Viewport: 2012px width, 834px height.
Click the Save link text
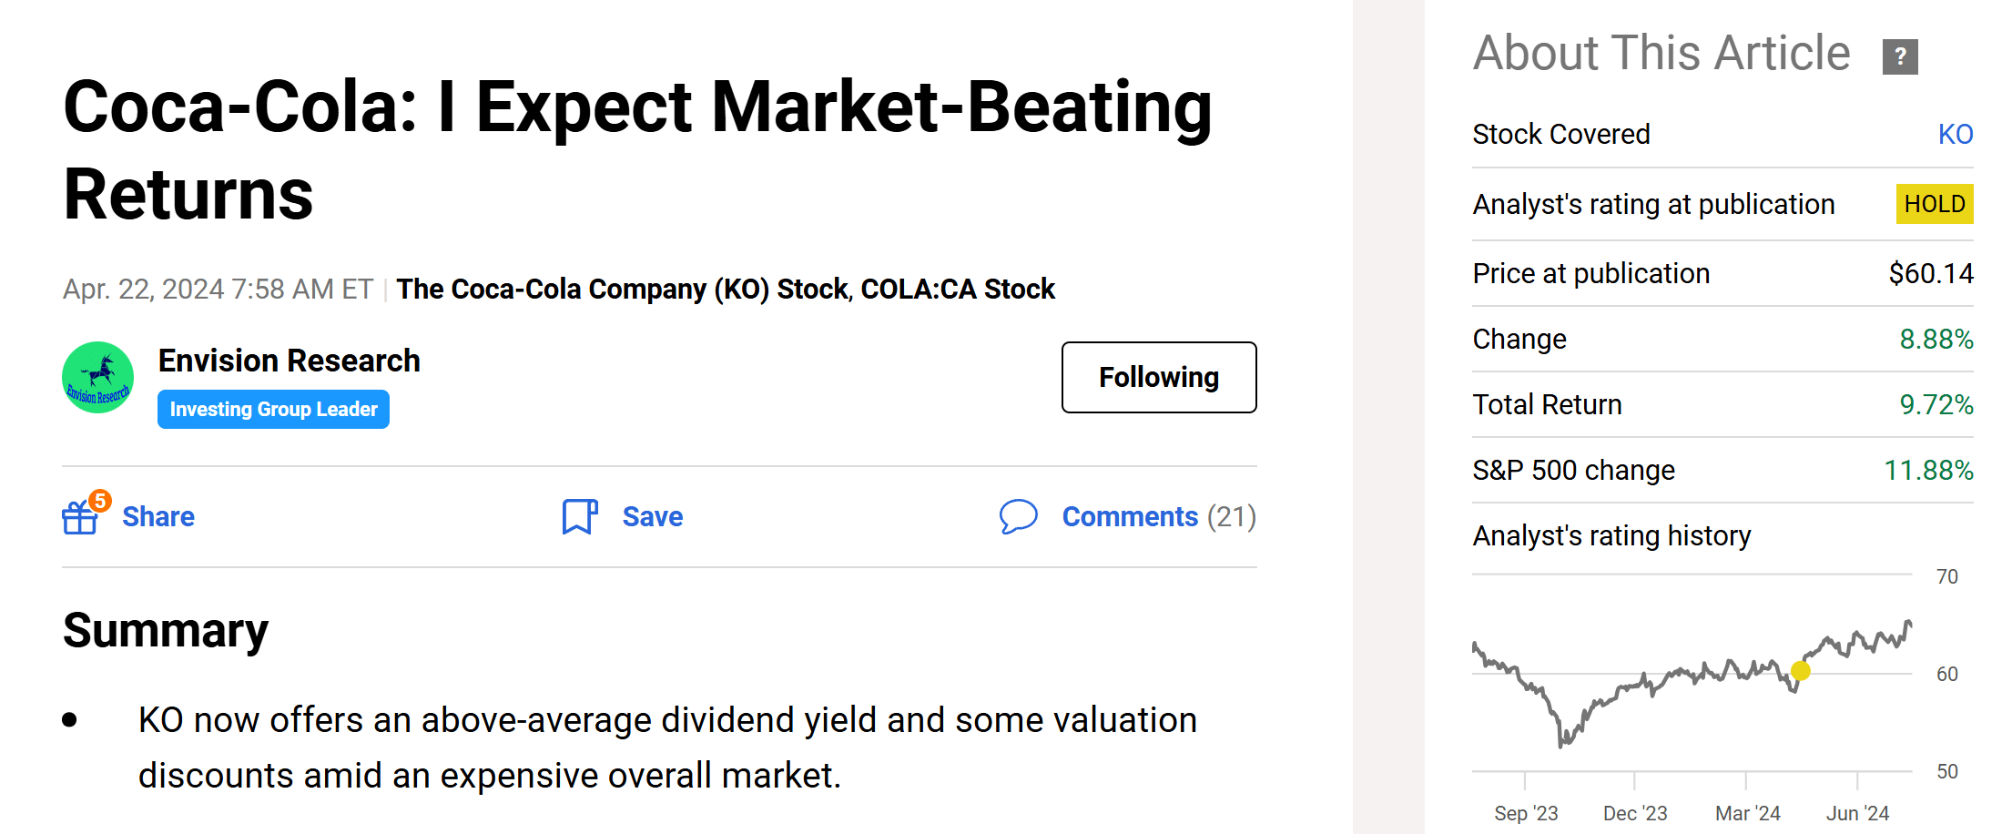coord(652,516)
